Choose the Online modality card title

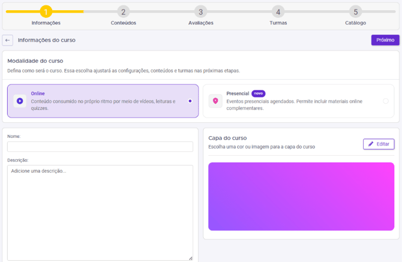[38, 94]
